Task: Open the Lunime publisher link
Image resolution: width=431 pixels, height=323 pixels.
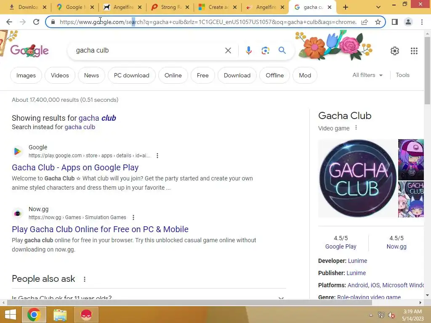Action: 356,273
